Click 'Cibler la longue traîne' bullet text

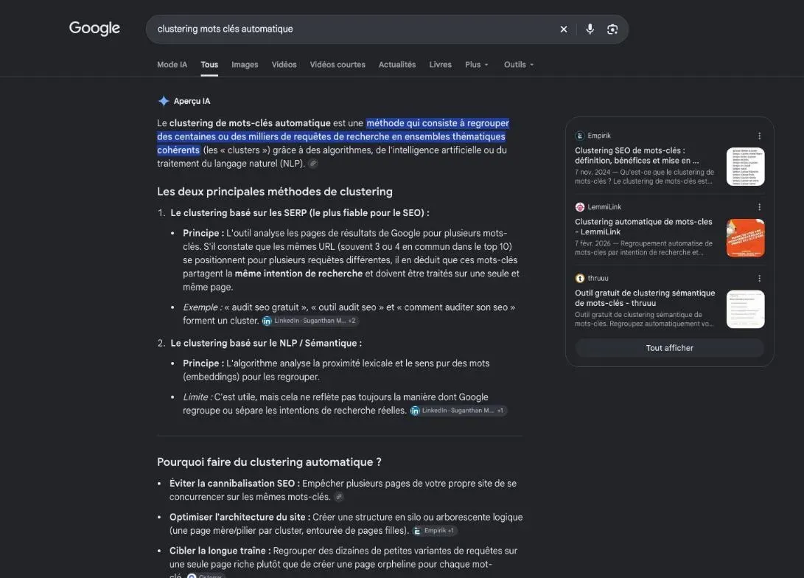(x=220, y=550)
